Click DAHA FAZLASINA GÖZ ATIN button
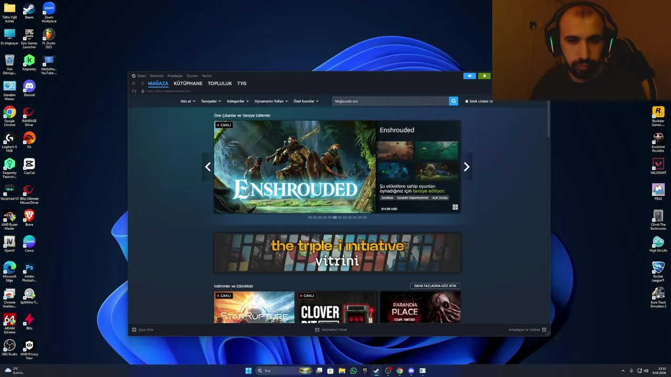Screen dimensions: 671x377 435,286
